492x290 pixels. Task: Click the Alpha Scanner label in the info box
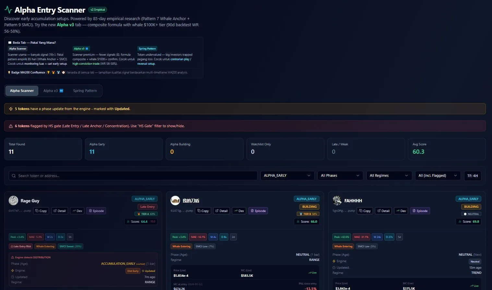[x=18, y=49]
